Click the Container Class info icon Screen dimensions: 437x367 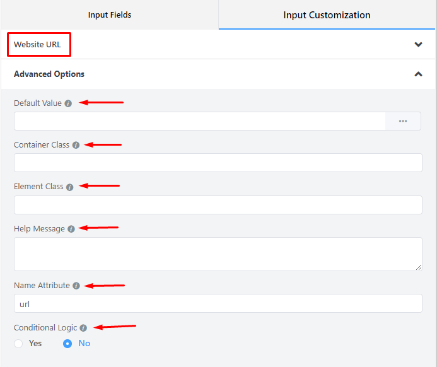pos(76,145)
